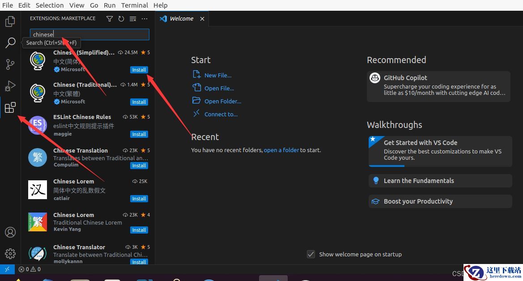
Task: Open the Terminal menu
Action: pyautogui.click(x=135, y=5)
